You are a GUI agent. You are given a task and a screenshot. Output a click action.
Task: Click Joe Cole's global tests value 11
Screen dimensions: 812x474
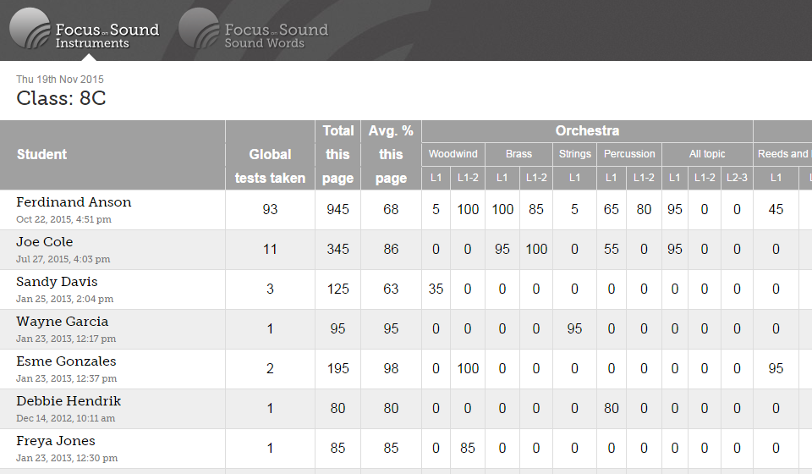click(x=270, y=249)
